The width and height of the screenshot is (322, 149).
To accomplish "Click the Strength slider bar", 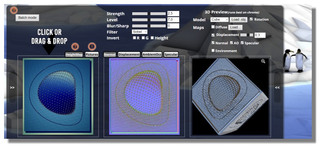I will [x=149, y=13].
